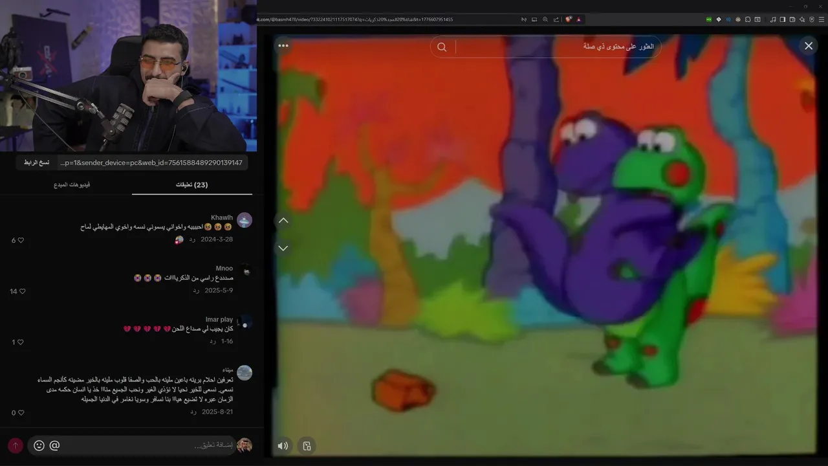Screen dimensions: 828x466
Task: Click the green extension icon
Action: [x=709, y=19]
